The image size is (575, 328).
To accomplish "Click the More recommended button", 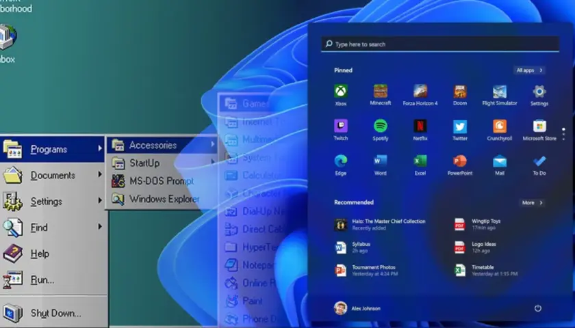I will coord(532,202).
